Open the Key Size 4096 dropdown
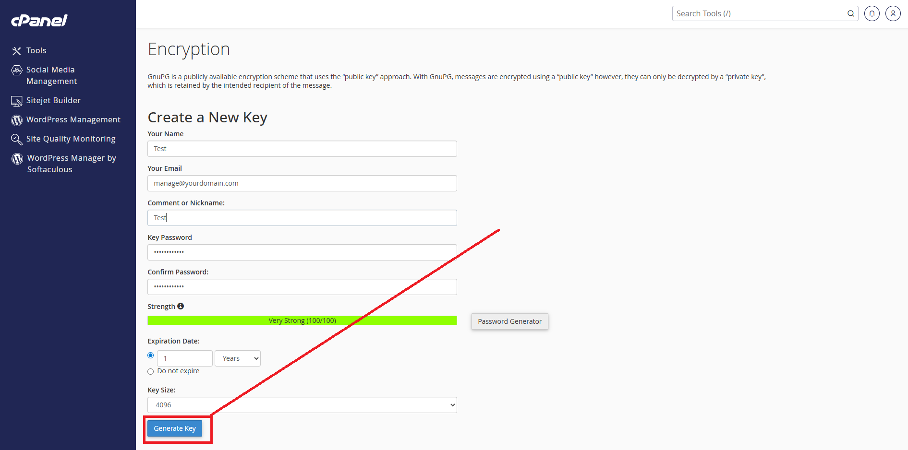 [x=302, y=405]
